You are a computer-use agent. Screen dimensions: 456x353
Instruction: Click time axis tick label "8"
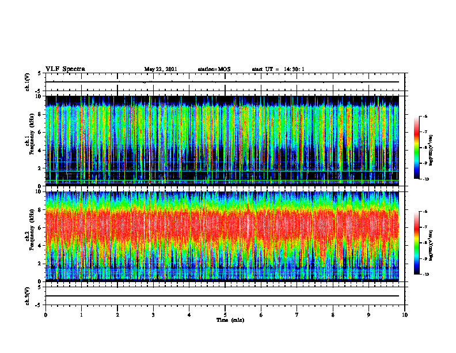pos(333,315)
